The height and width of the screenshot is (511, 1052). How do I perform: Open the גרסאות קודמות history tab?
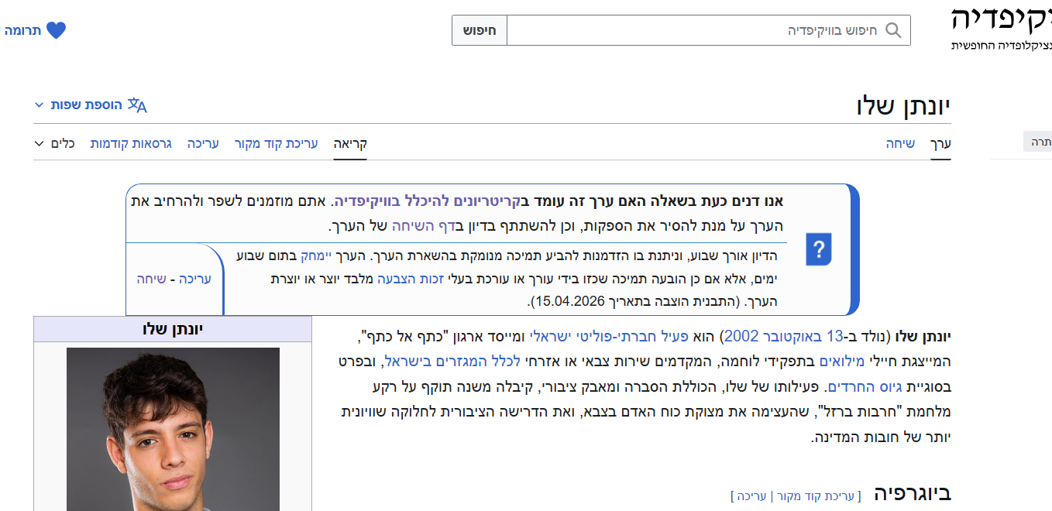pos(131,143)
